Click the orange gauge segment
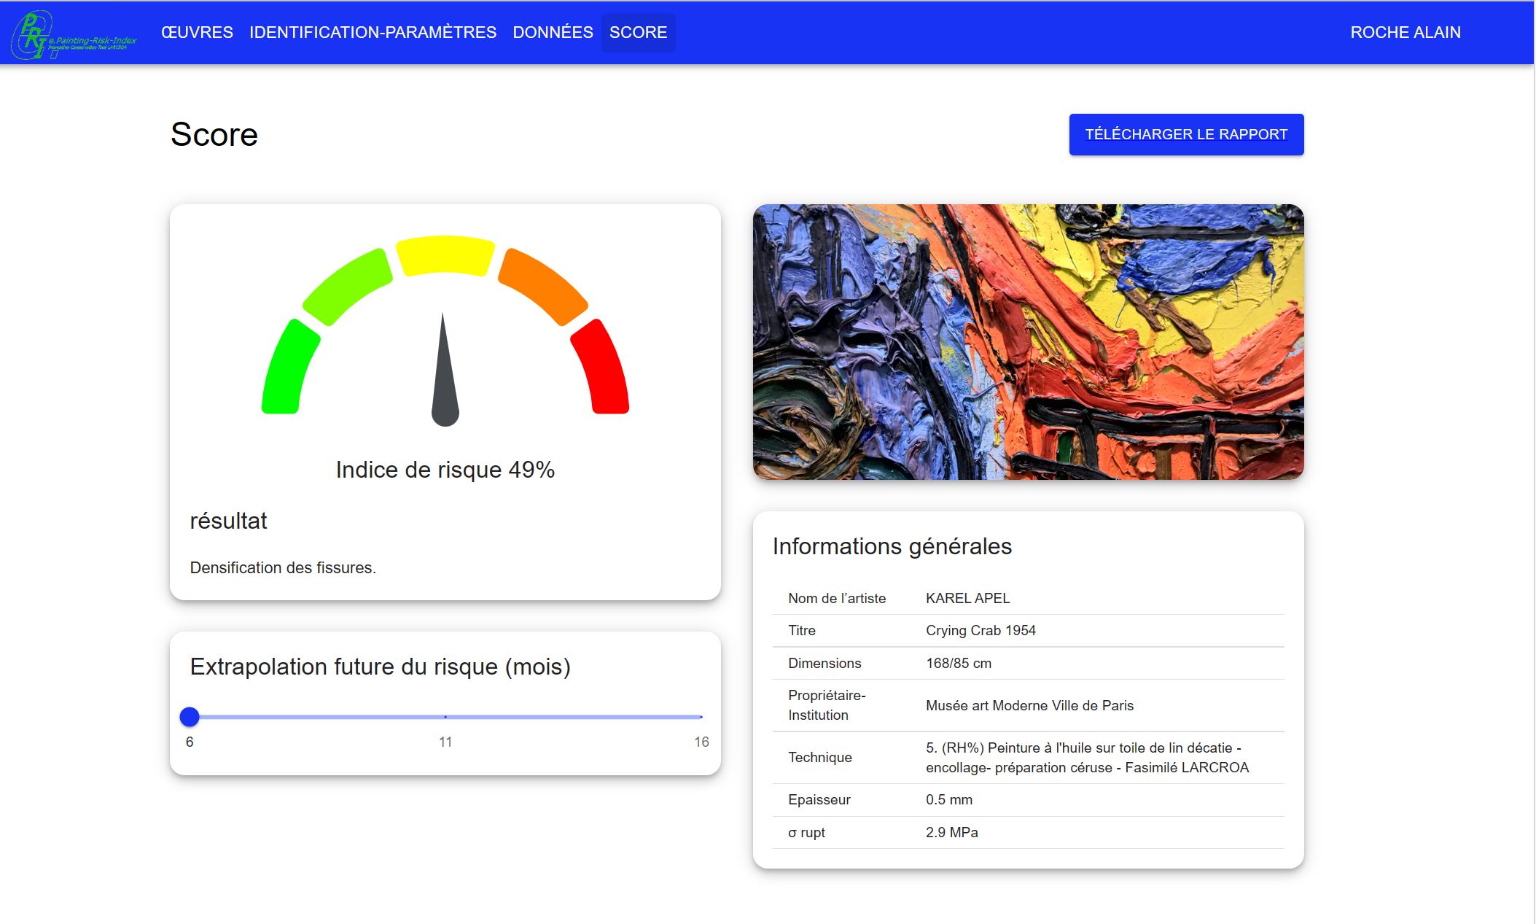 (544, 286)
